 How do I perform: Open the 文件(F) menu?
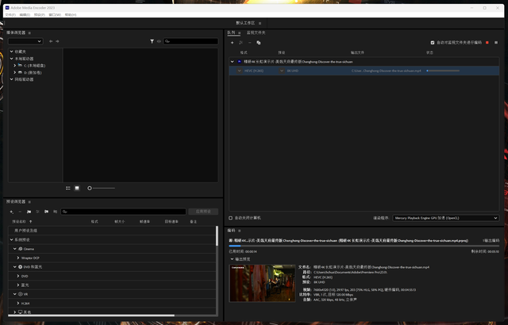[10, 14]
